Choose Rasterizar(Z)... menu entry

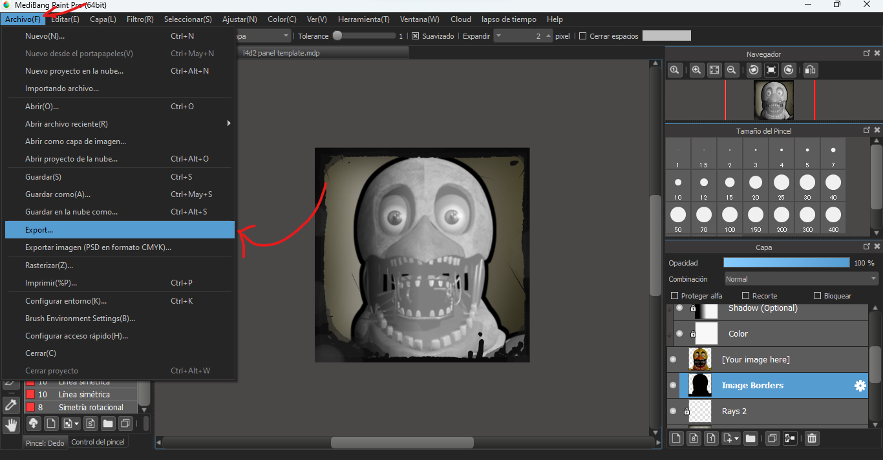click(x=120, y=266)
